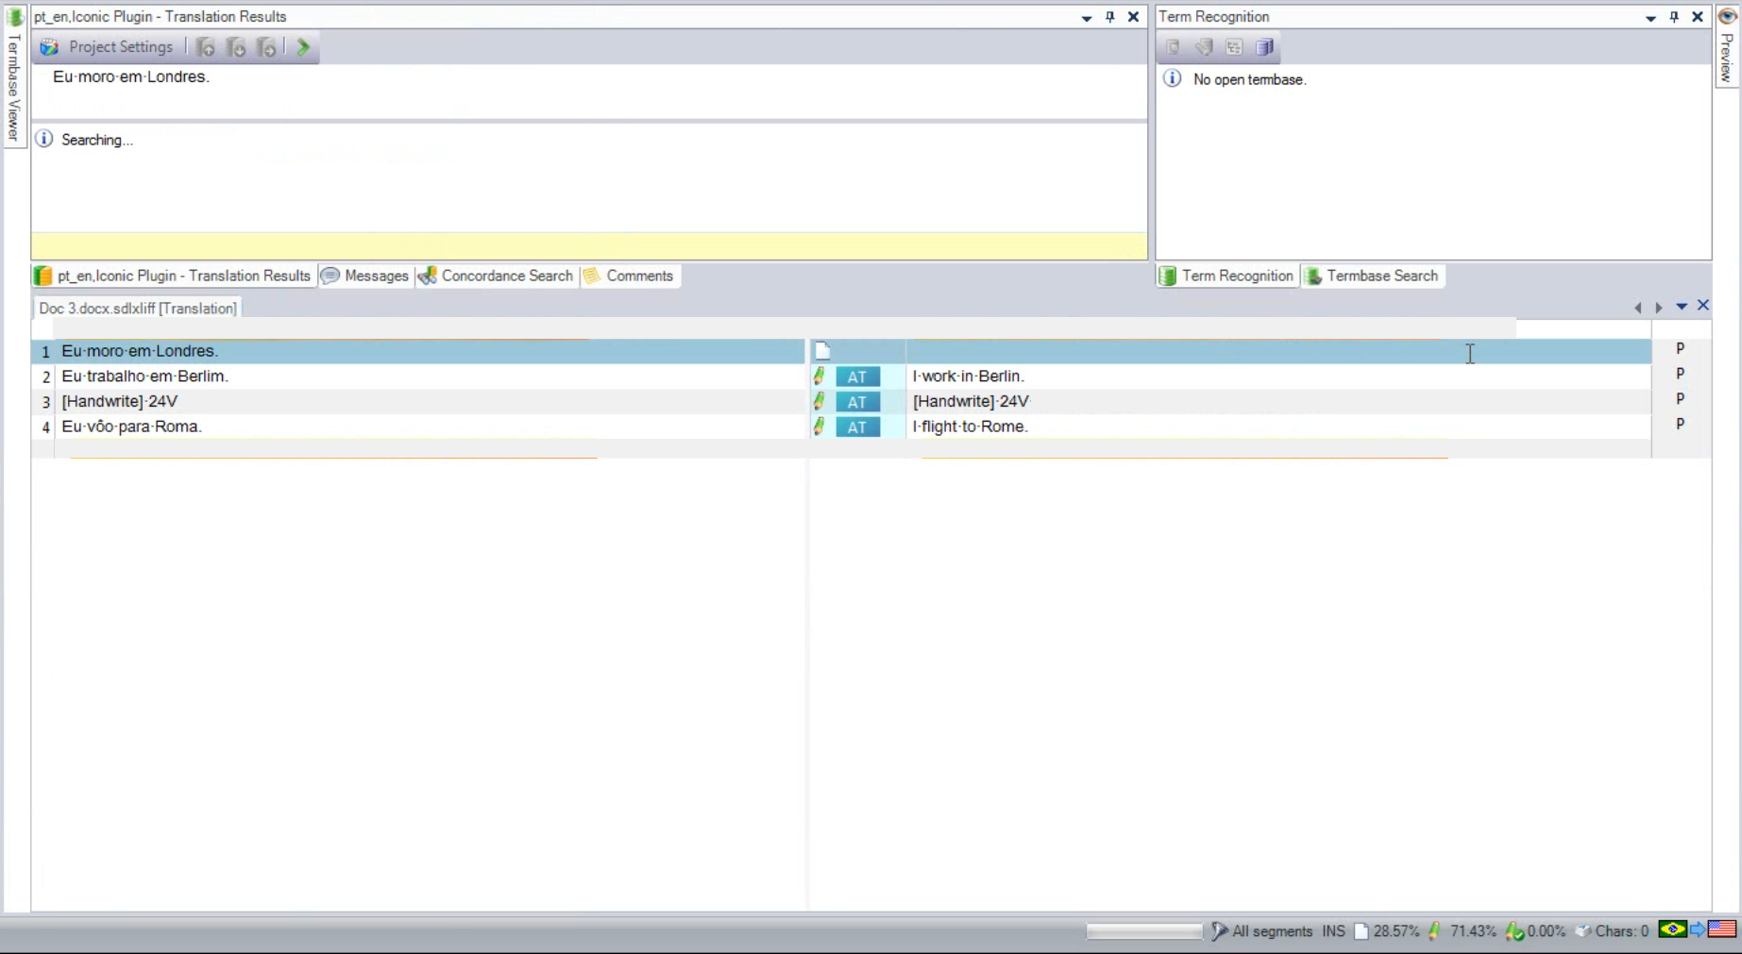
Task: Click the green apply translation arrow icon
Action: click(303, 47)
